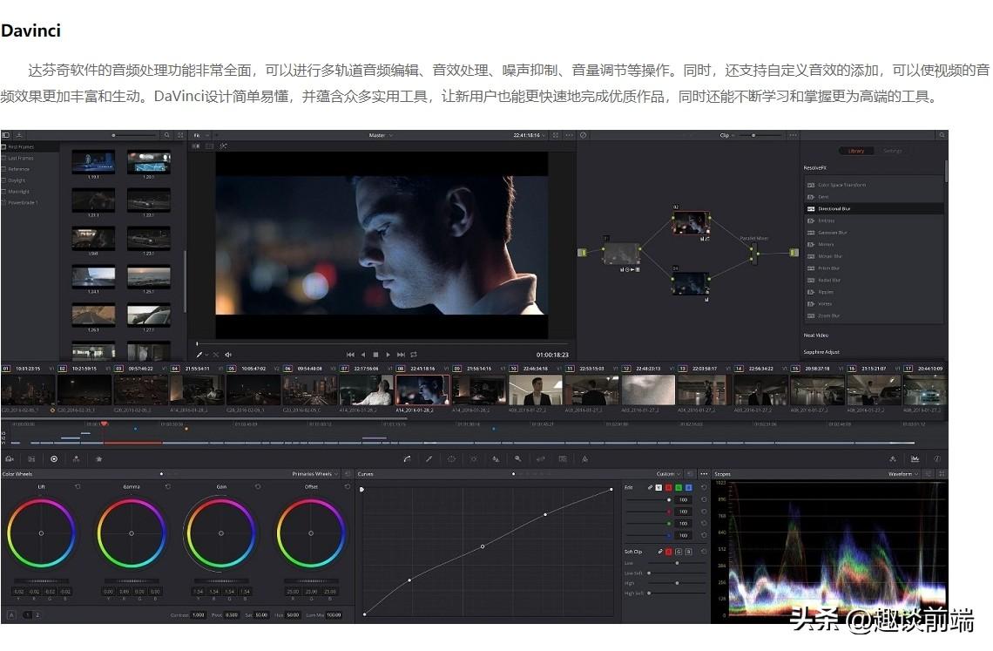Select node 02 in the node graph
993x651 pixels.
690,224
